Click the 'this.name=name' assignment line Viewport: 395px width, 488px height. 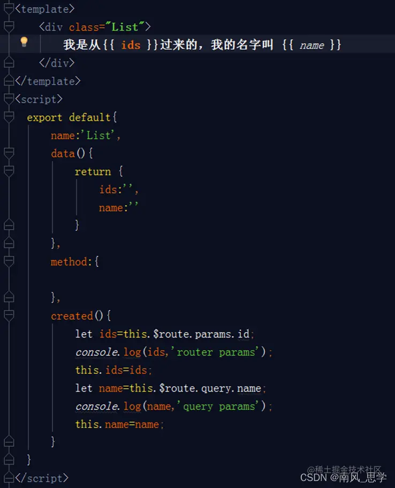tap(119, 424)
